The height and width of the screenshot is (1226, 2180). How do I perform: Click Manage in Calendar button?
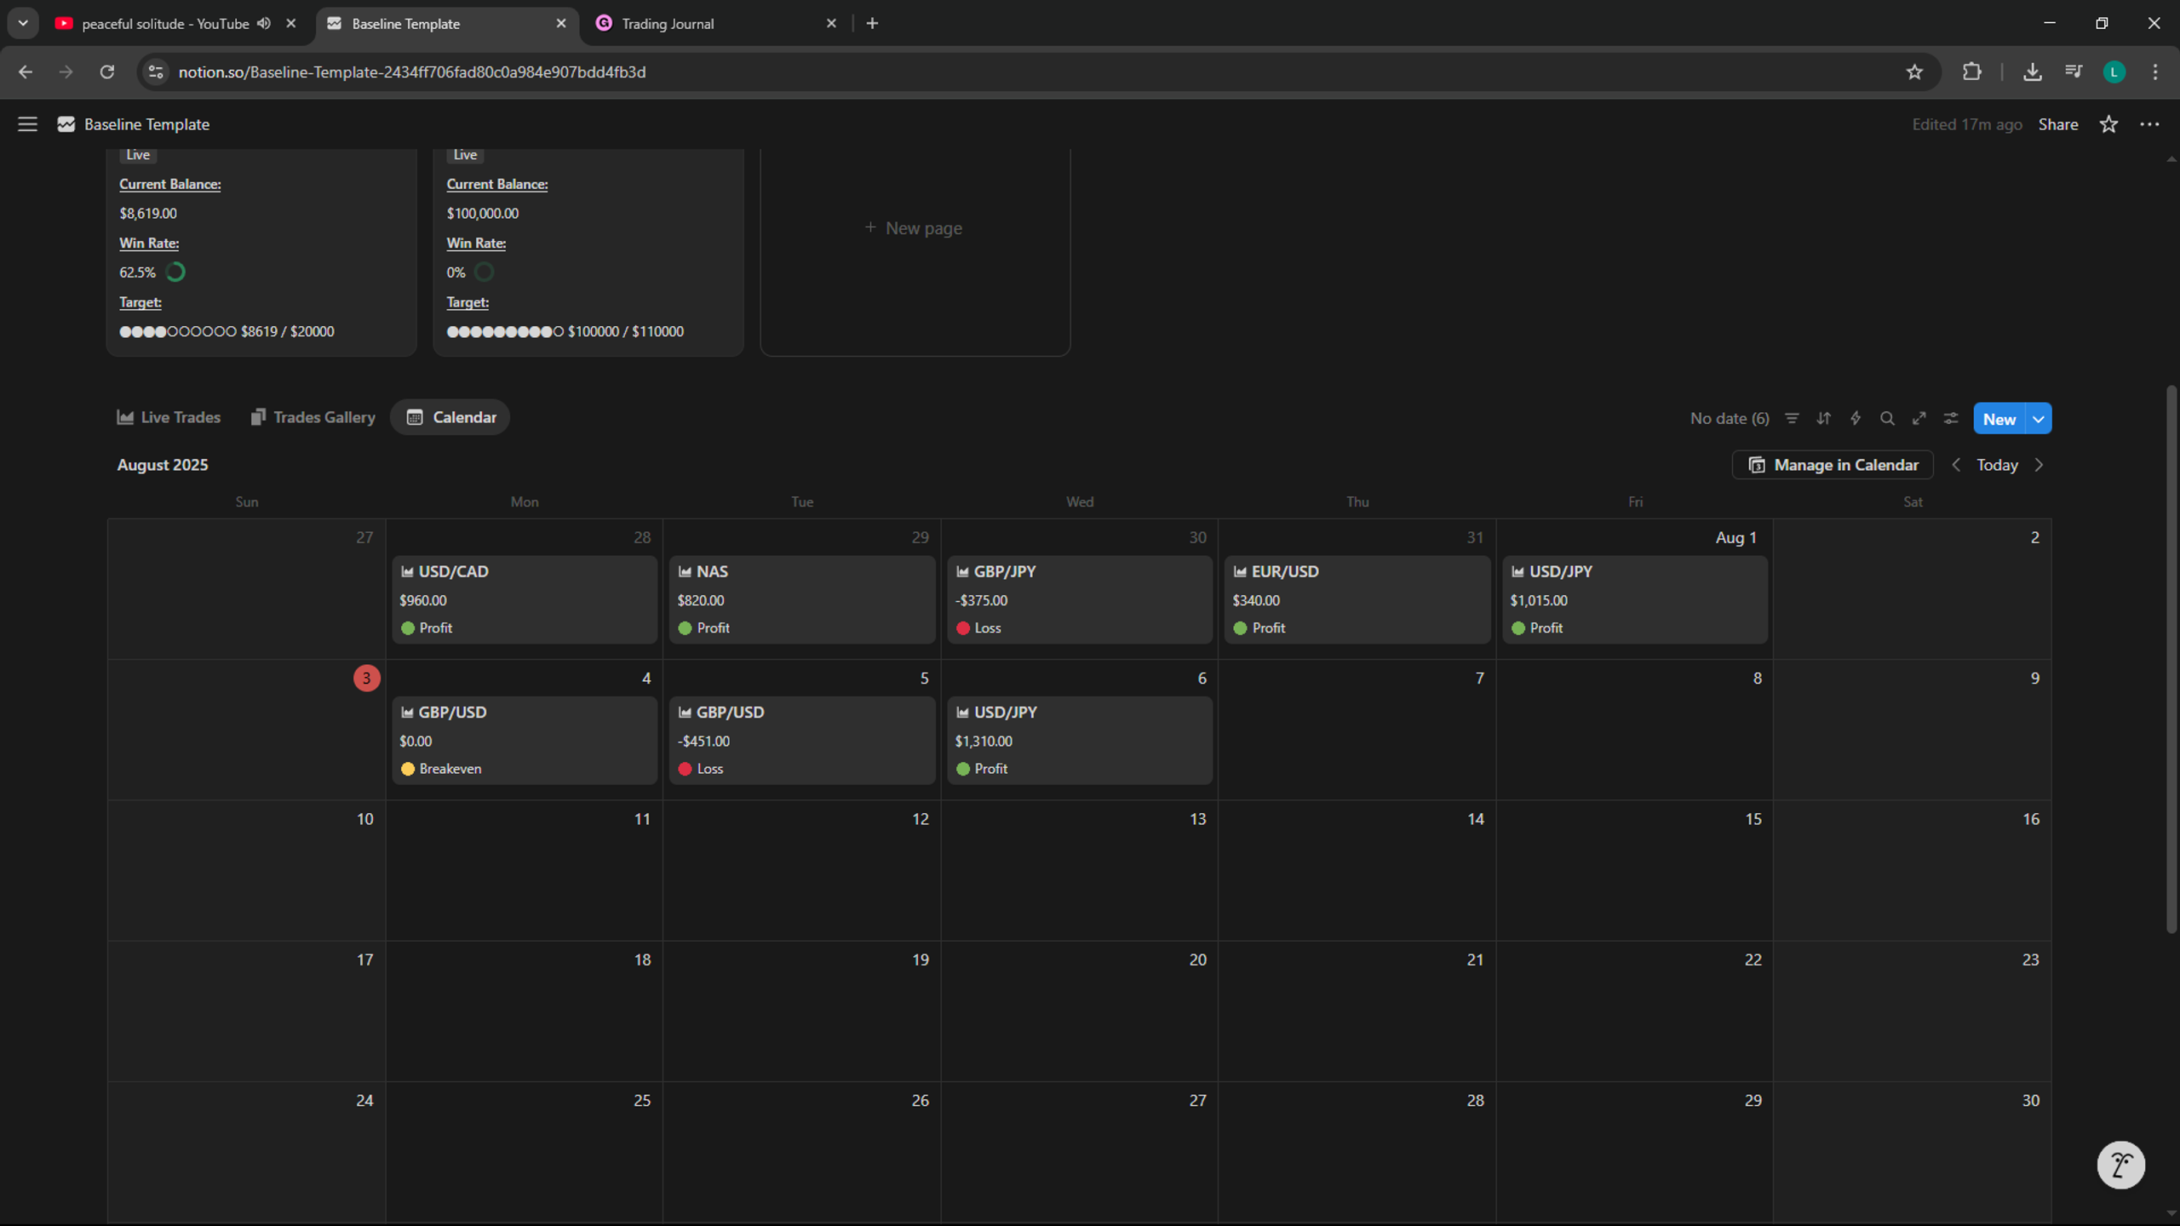pos(1833,465)
